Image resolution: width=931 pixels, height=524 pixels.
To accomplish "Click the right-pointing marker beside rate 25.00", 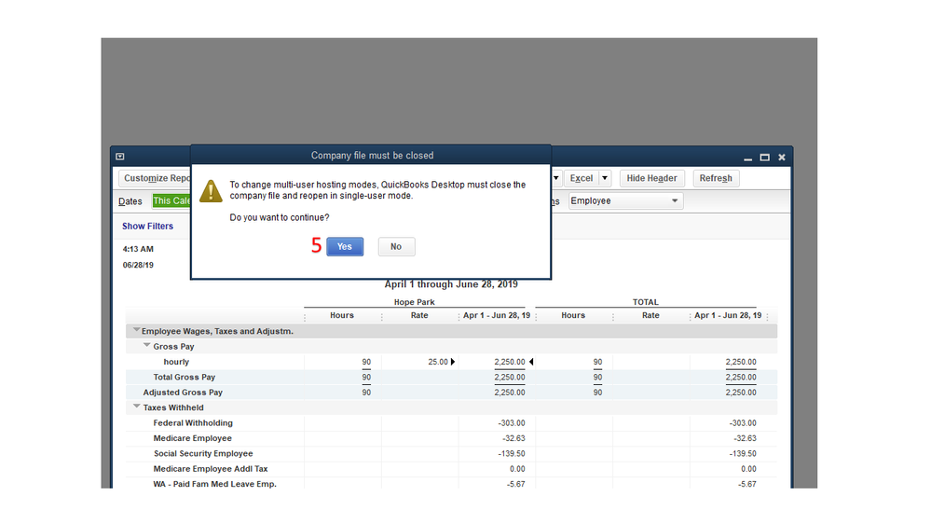I will 453,362.
